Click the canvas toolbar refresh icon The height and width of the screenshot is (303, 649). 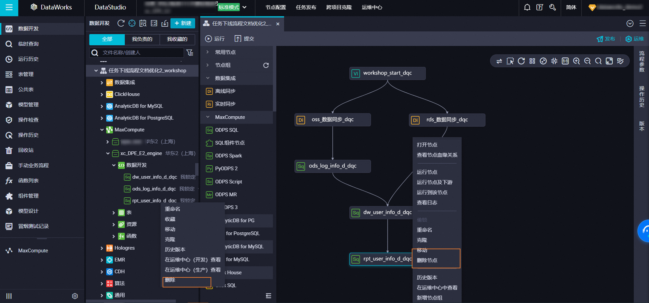click(521, 61)
